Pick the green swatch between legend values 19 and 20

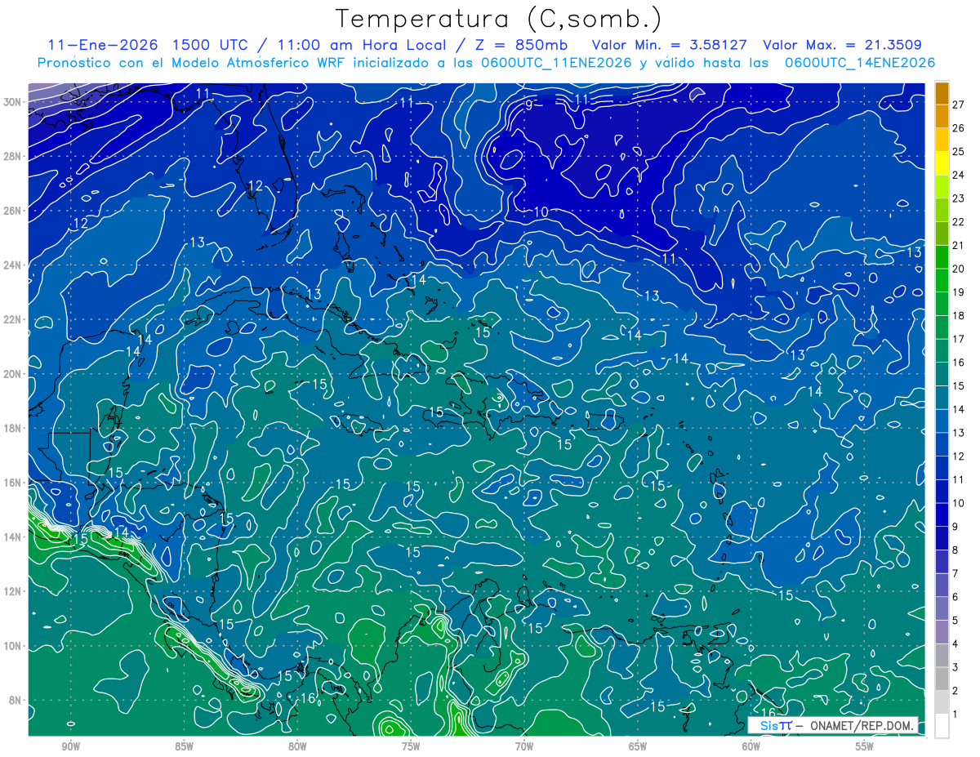(942, 281)
